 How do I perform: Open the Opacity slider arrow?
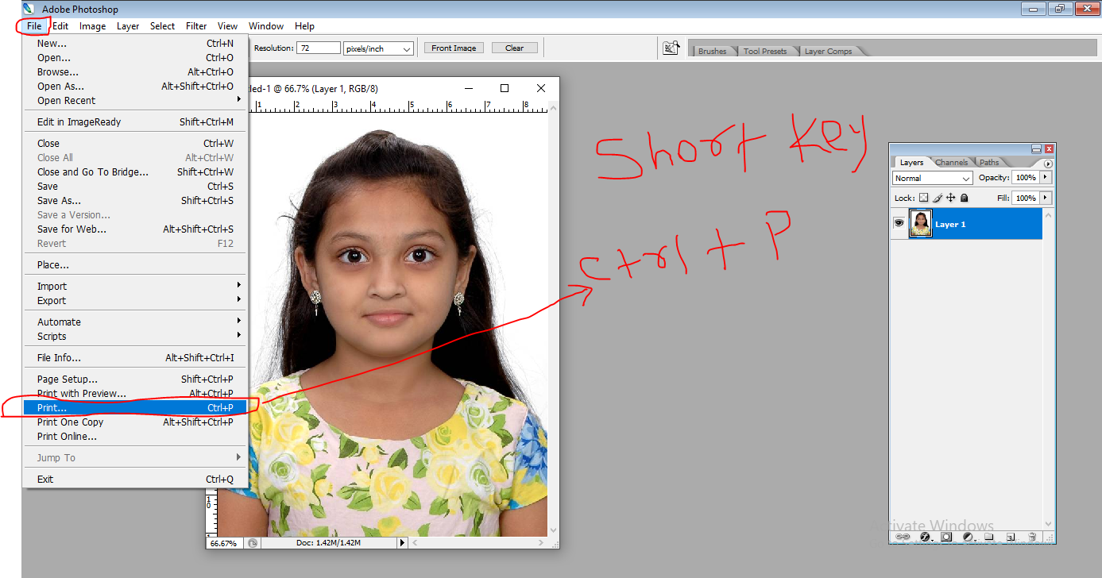[x=1046, y=177]
